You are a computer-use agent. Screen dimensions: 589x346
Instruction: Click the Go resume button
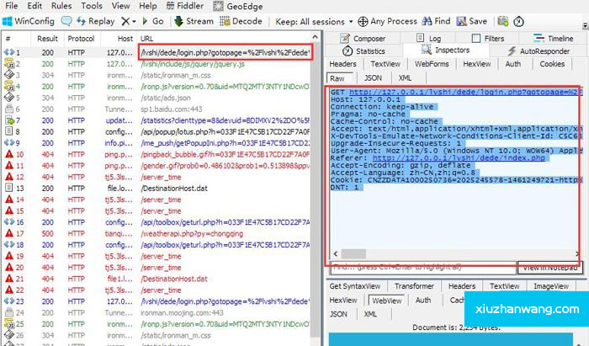click(x=152, y=21)
